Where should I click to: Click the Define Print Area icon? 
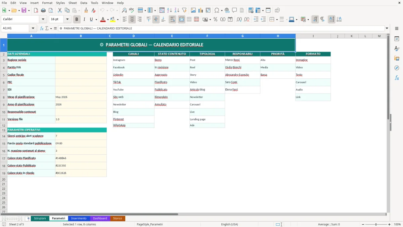pos(251,10)
